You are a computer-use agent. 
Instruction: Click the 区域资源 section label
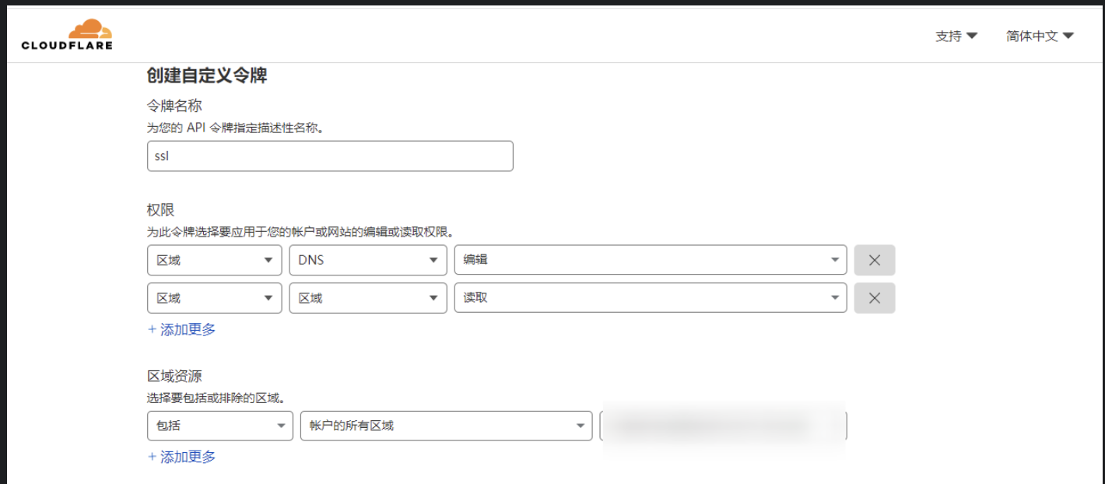click(x=174, y=377)
